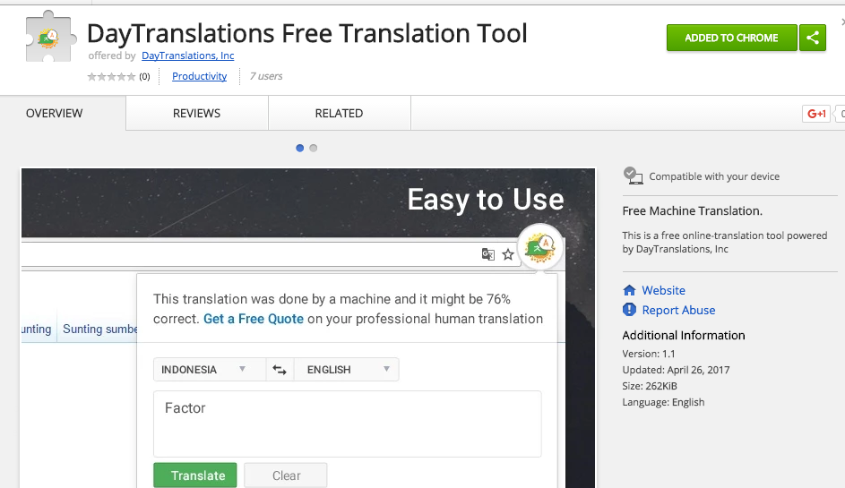Open the ENGLISH target language dropdown
This screenshot has height=488, width=845.
point(346,370)
